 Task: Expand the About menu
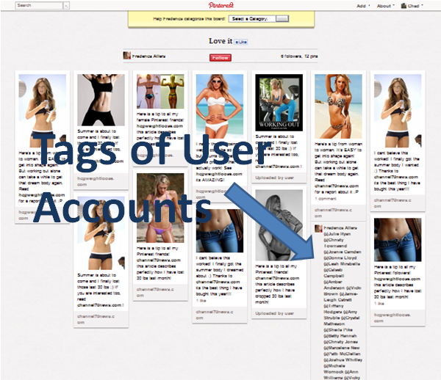click(384, 5)
